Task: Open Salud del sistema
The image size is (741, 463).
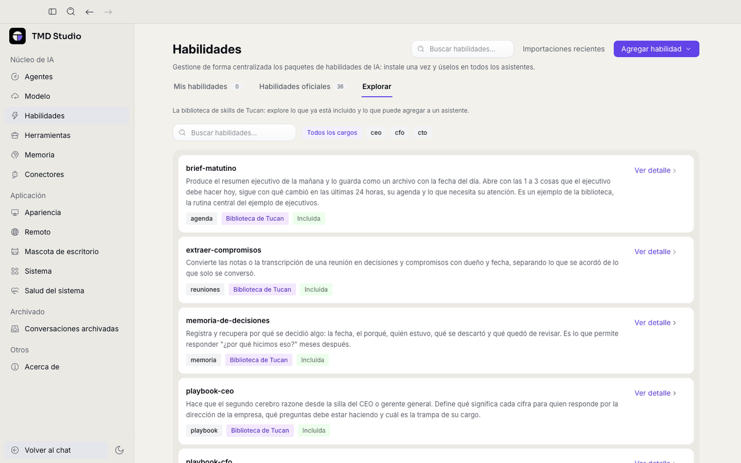Action: [67, 291]
